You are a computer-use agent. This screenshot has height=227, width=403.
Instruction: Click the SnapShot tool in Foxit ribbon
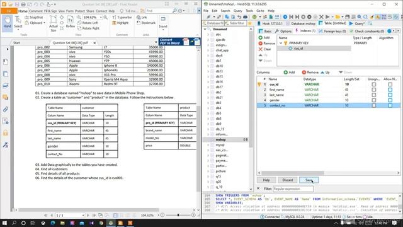click(x=34, y=17)
